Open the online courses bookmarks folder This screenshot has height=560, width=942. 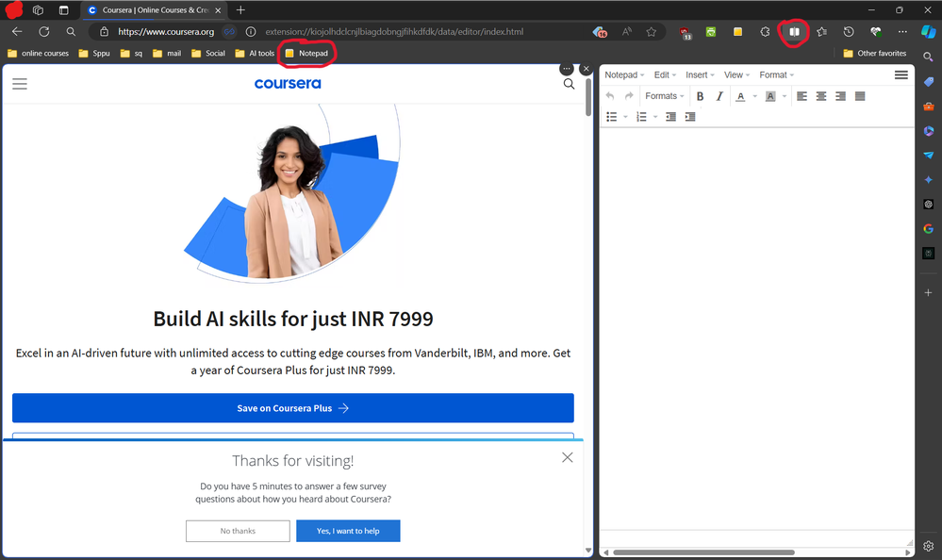click(38, 54)
